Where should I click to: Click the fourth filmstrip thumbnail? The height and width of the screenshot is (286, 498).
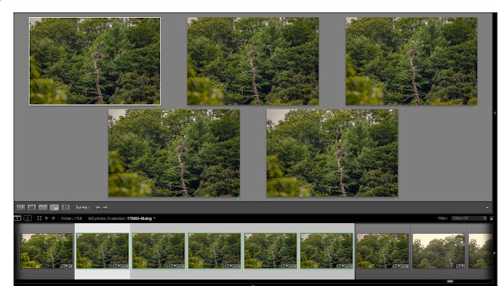(215, 251)
